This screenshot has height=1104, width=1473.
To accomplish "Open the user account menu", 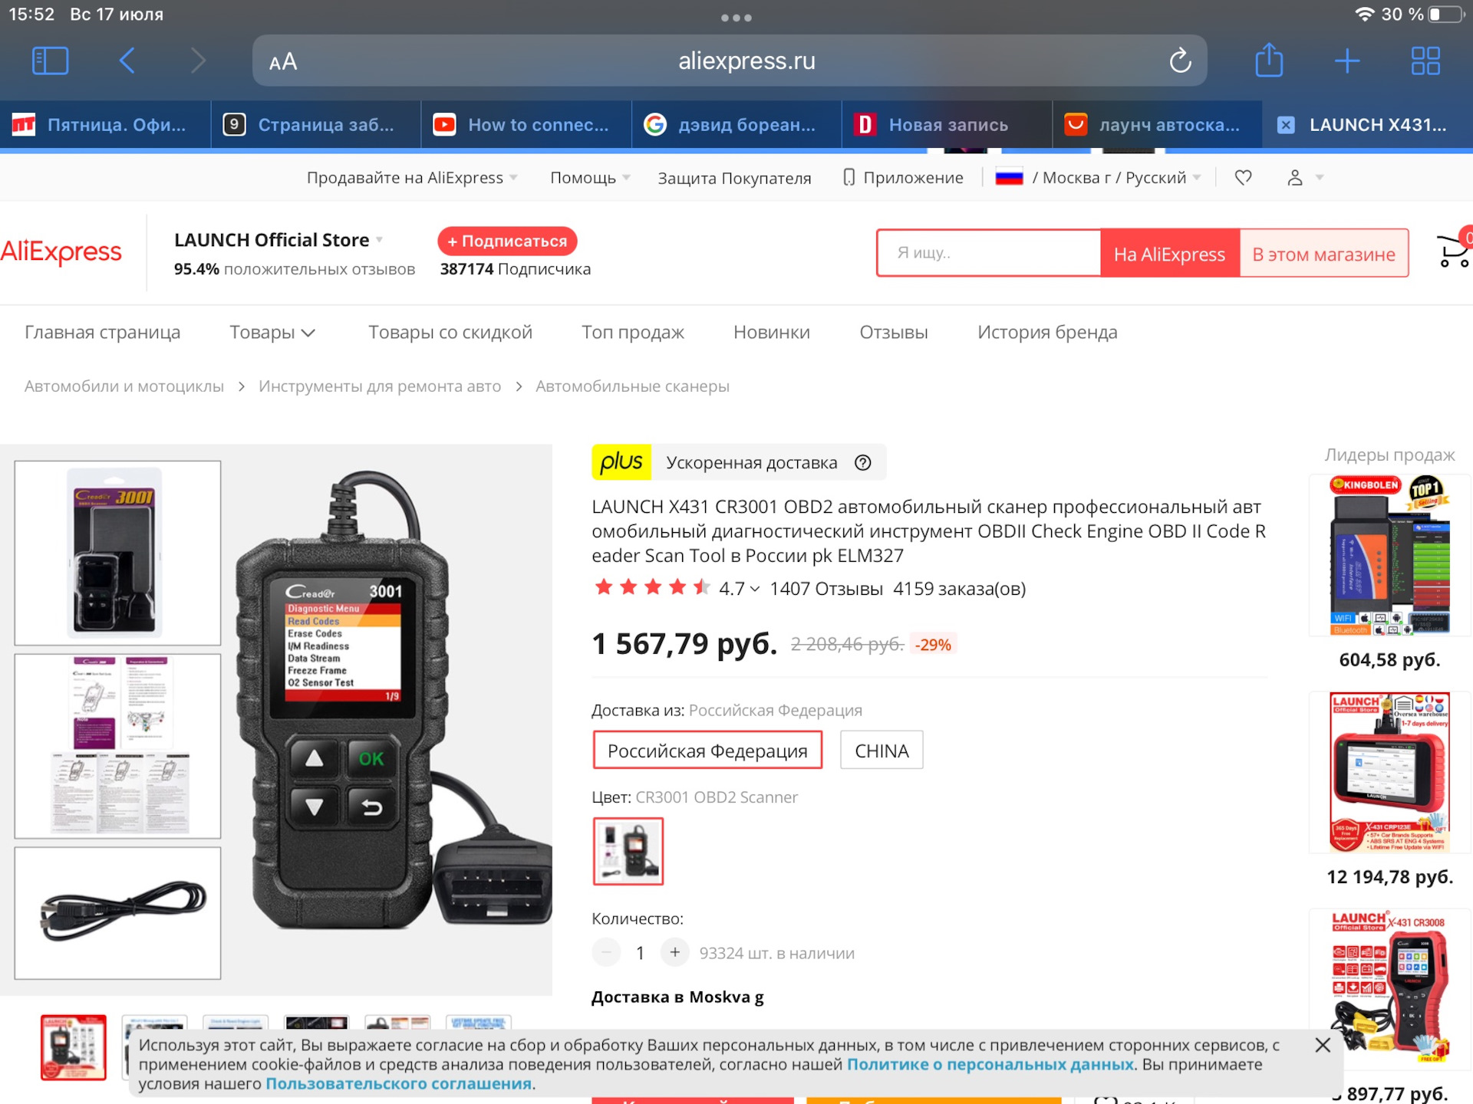I will (1295, 178).
